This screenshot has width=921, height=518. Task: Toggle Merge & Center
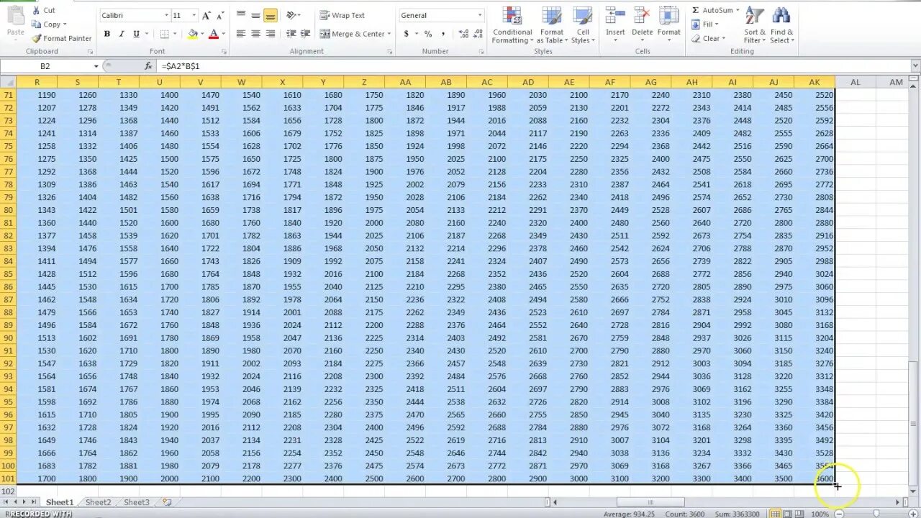coord(354,33)
